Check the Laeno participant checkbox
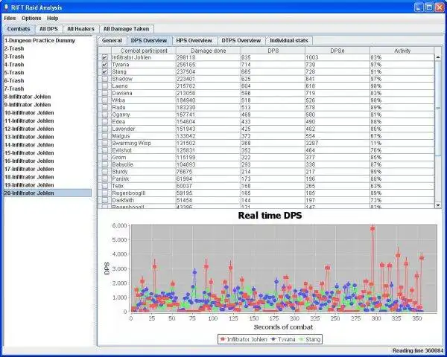The width and height of the screenshot is (447, 357). [105, 86]
